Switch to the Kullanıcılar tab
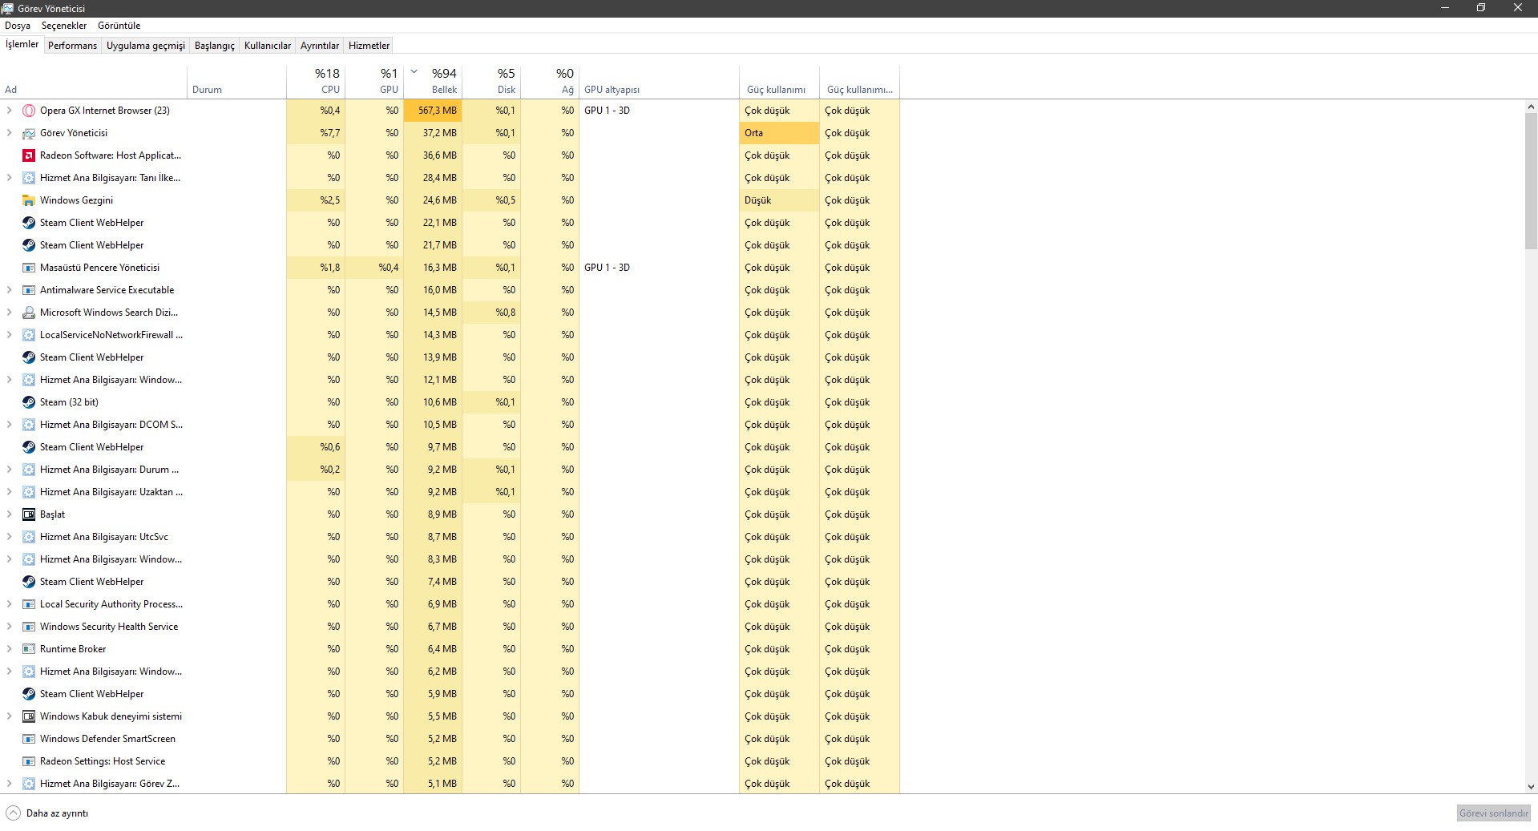1538x831 pixels. click(x=268, y=46)
